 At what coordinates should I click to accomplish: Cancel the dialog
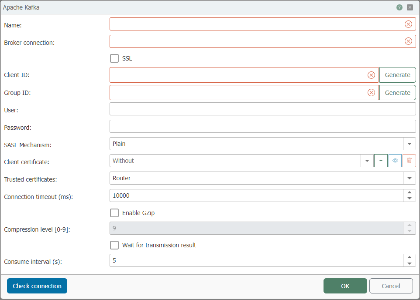click(391, 286)
